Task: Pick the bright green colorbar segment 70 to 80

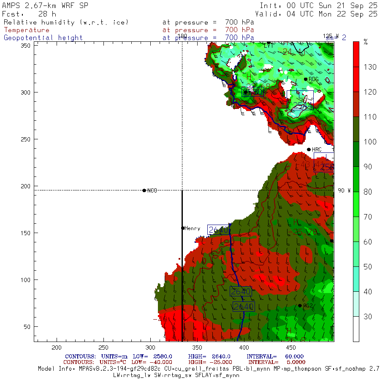Action: 356,204
